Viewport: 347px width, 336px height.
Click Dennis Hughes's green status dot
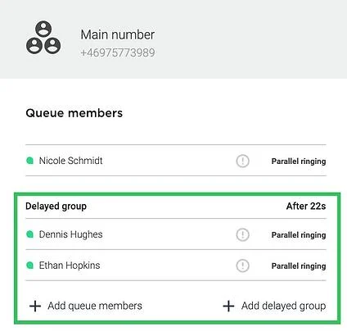click(x=29, y=234)
